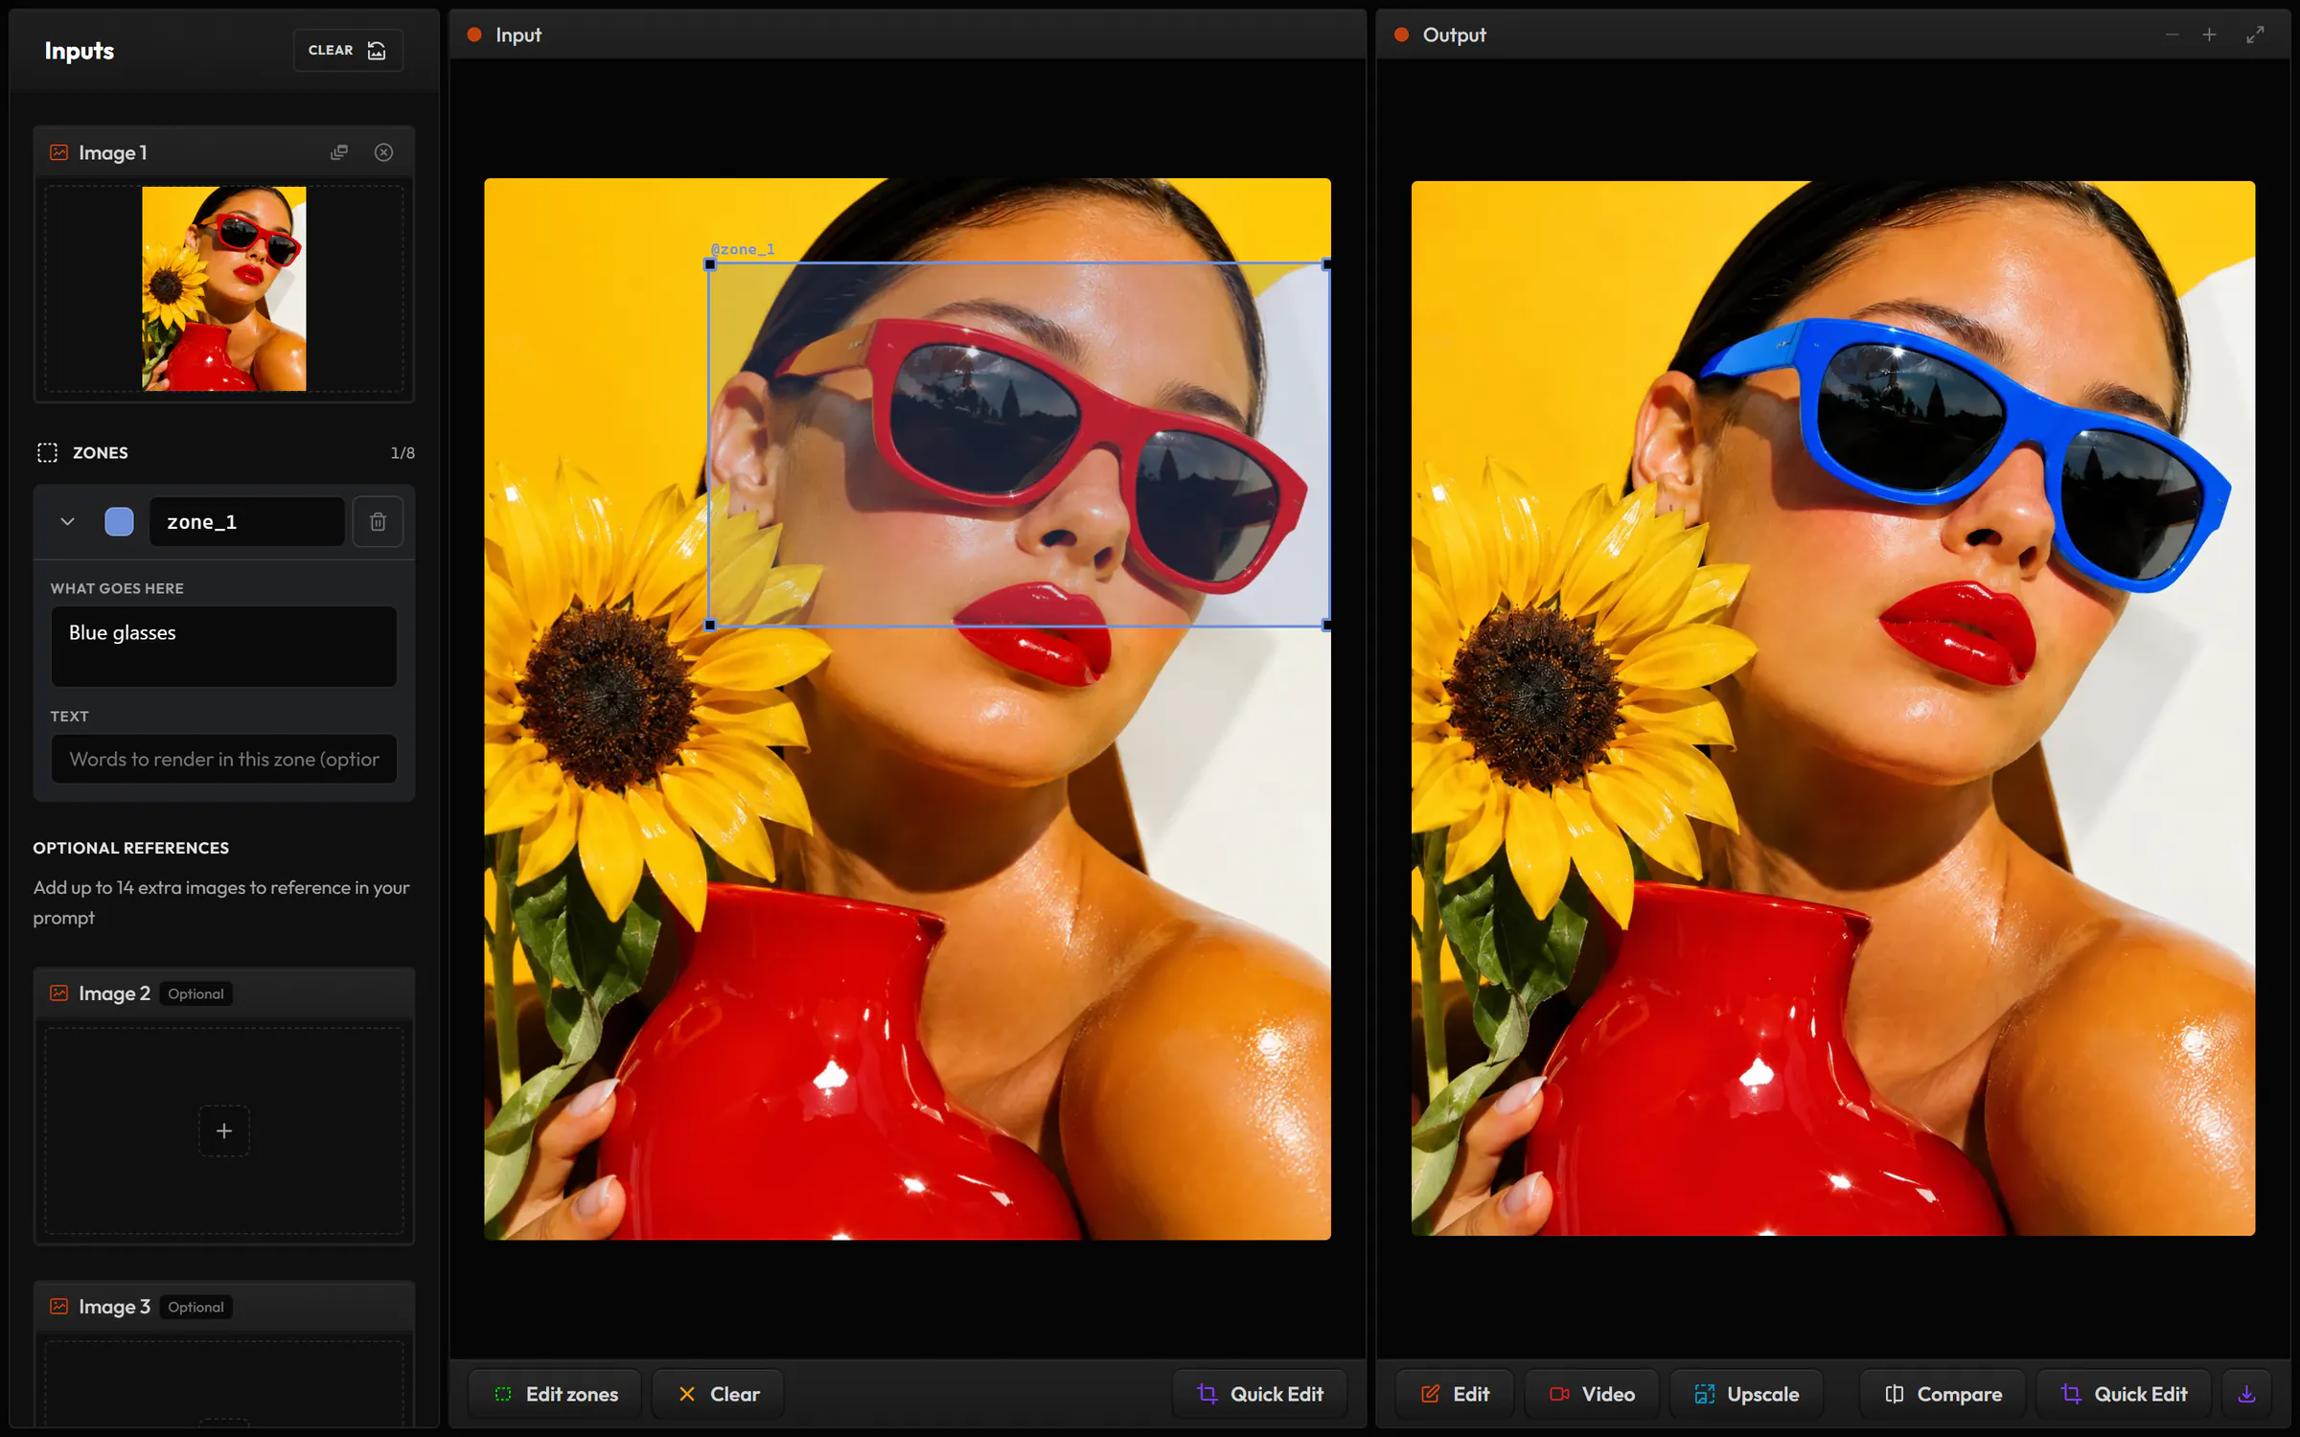This screenshot has width=2300, height=1437.
Task: Click the Upscale button
Action: [x=1746, y=1394]
